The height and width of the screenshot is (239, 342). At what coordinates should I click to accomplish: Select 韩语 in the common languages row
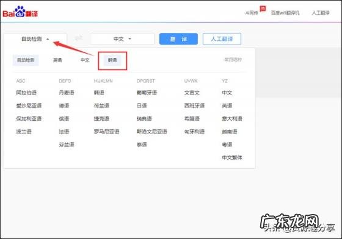pos(112,60)
